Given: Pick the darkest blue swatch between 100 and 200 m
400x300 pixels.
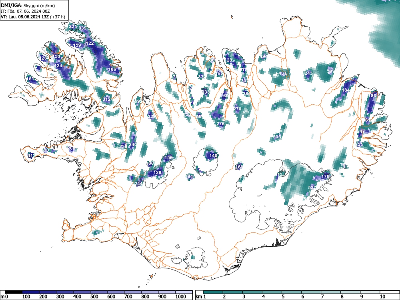Looking at the screenshot, I should pos(31,292).
